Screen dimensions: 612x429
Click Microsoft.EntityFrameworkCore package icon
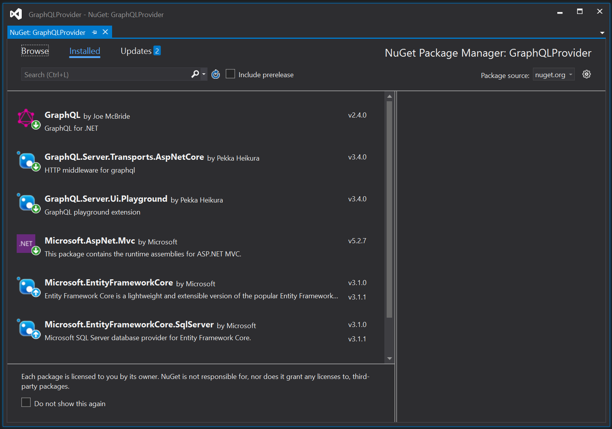pos(28,286)
